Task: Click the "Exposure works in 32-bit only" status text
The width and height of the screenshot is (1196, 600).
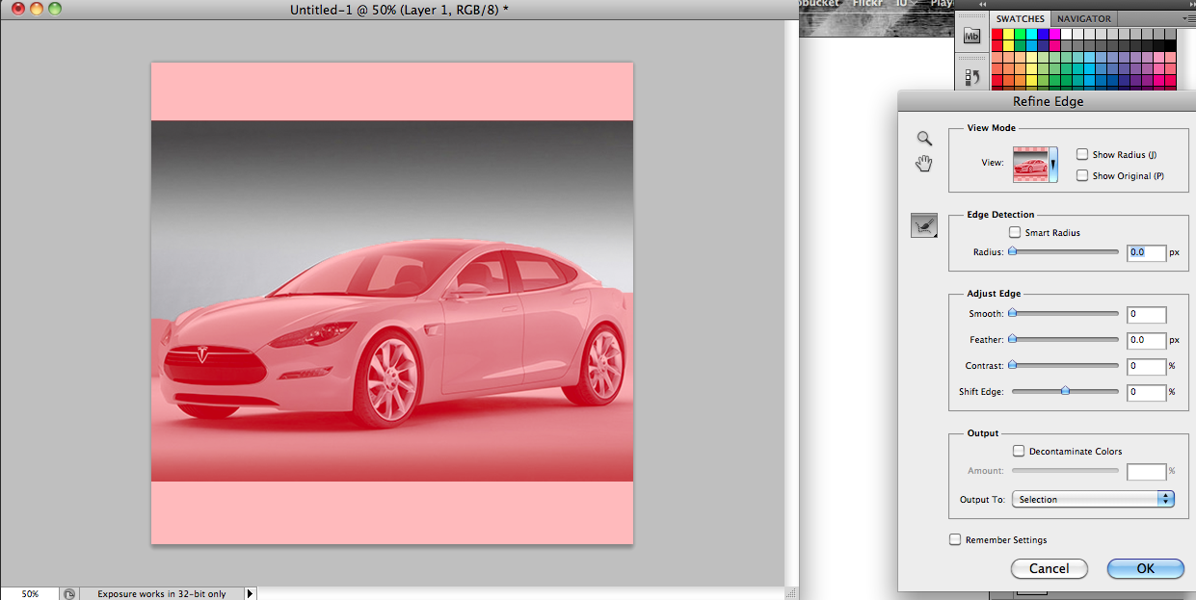Action: [x=161, y=594]
